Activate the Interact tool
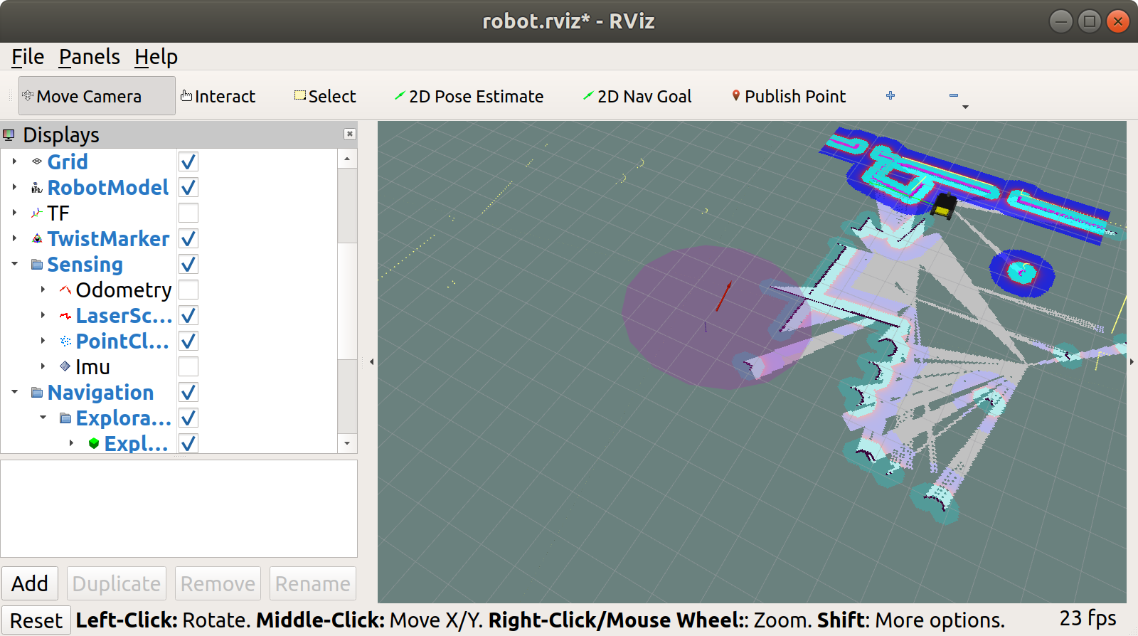 click(x=218, y=96)
